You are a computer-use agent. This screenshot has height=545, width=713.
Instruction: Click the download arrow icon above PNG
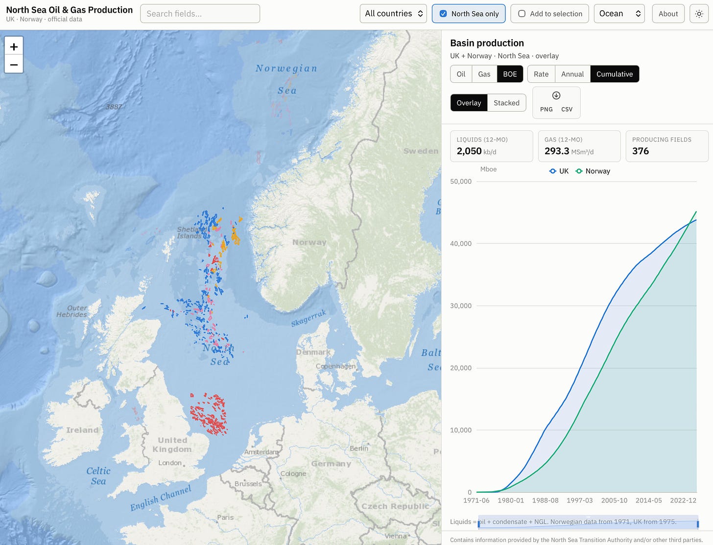click(556, 95)
